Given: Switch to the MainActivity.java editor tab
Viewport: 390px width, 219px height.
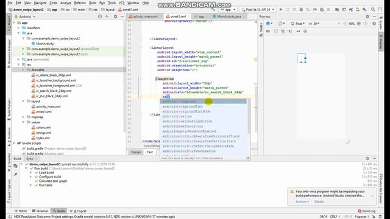Looking at the screenshot, I should tap(229, 16).
